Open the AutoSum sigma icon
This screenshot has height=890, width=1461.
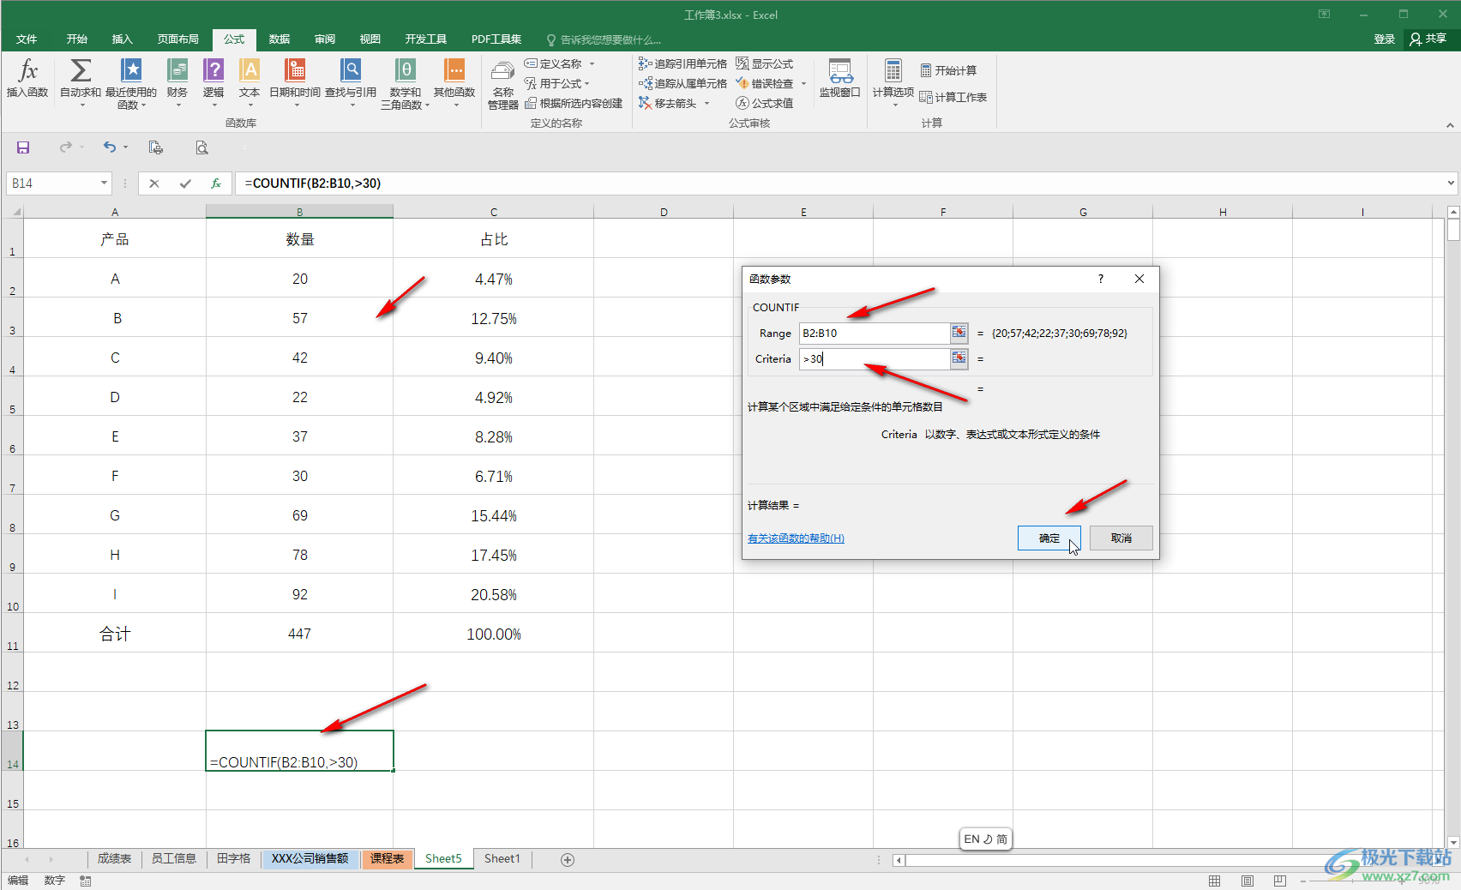[x=81, y=70]
